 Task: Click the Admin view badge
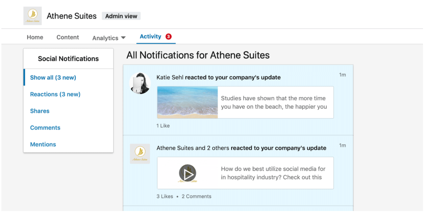(x=121, y=16)
